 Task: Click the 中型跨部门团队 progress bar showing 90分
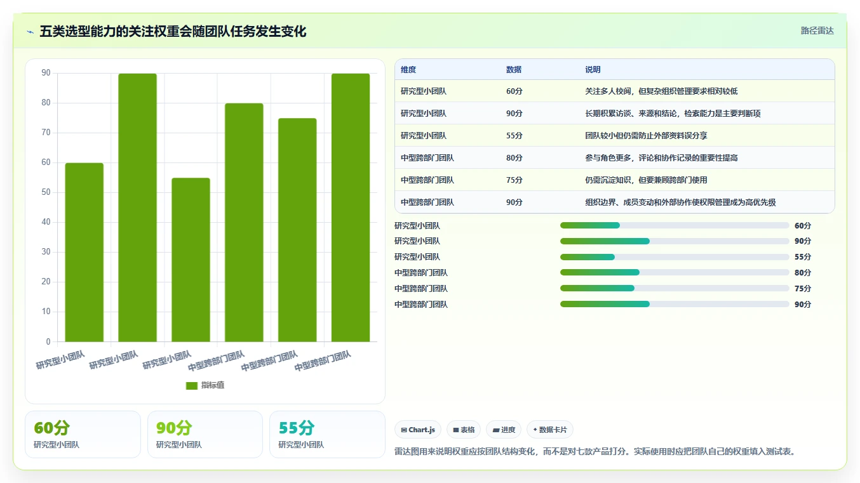(675, 305)
